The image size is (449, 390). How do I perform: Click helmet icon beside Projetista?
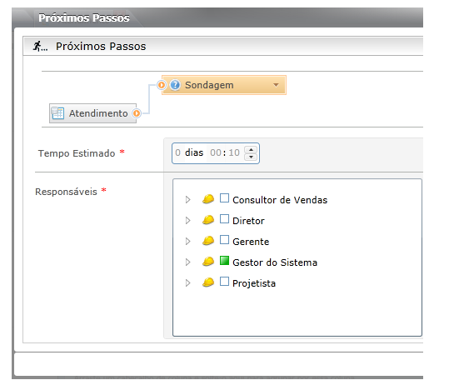pos(208,282)
